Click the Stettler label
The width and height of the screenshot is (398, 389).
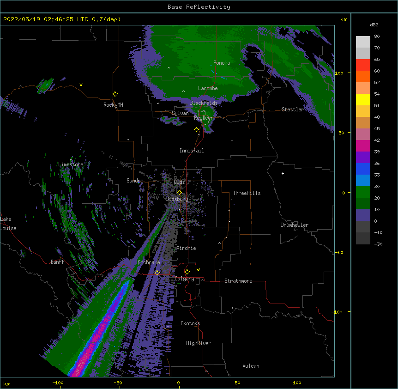pos(292,109)
